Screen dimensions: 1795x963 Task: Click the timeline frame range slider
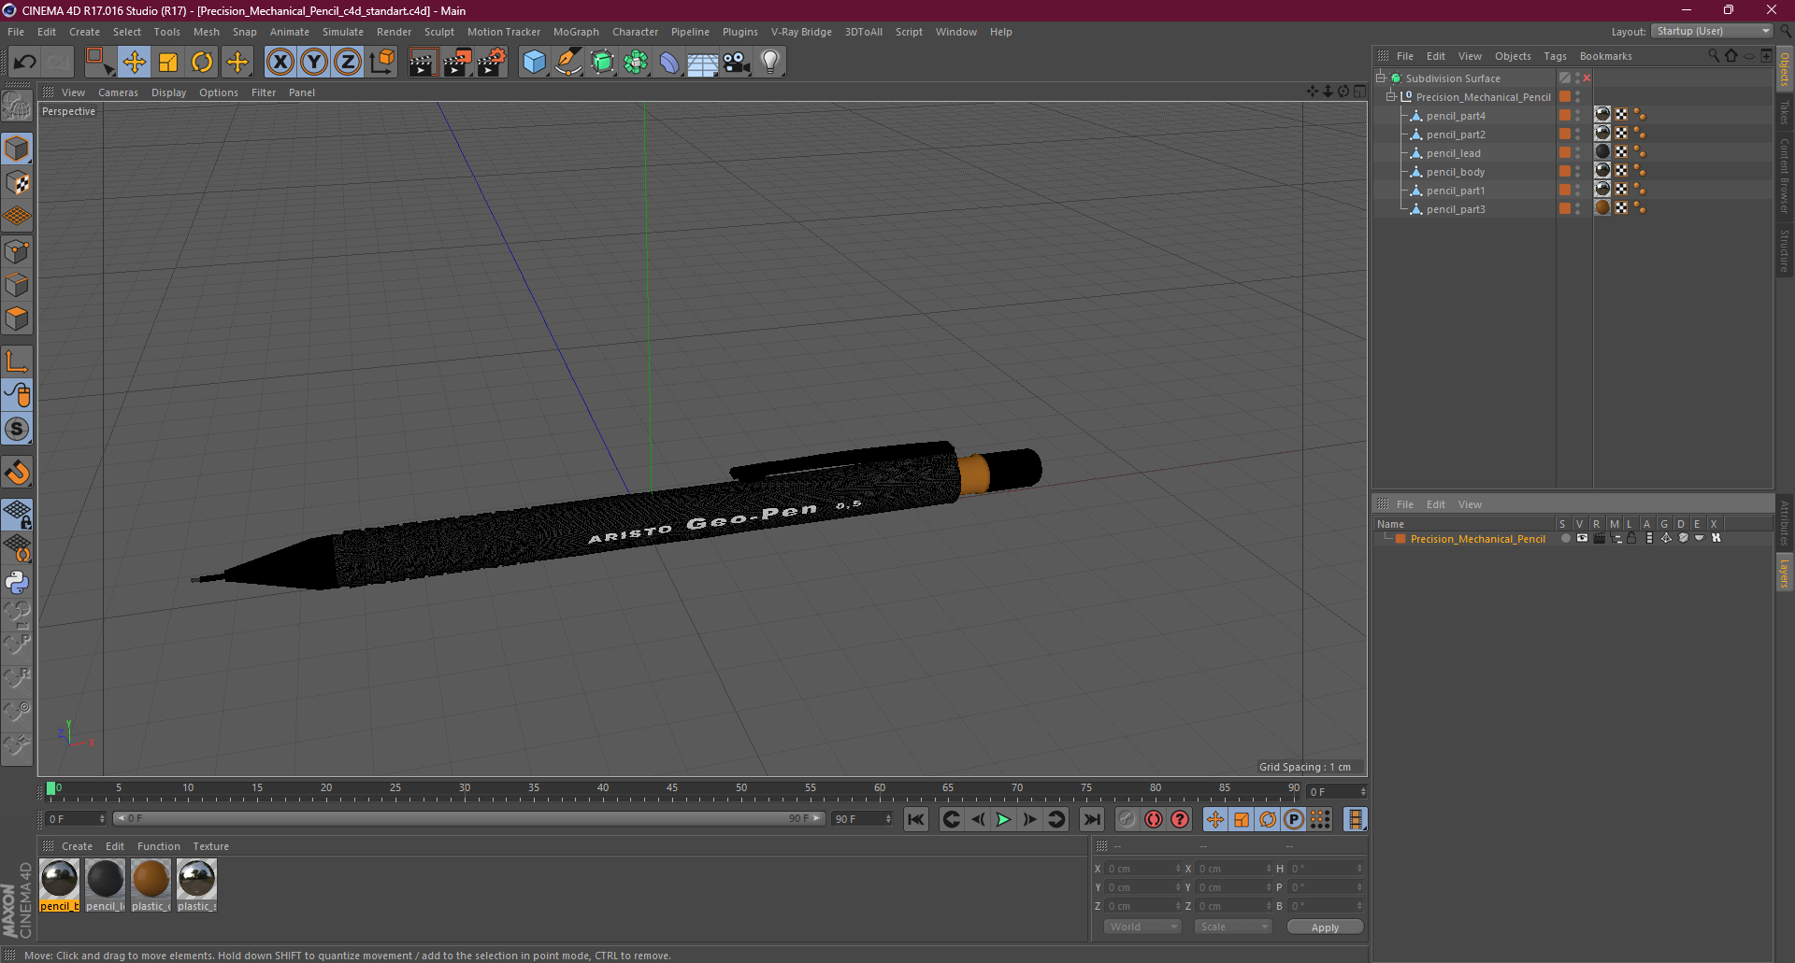468,818
